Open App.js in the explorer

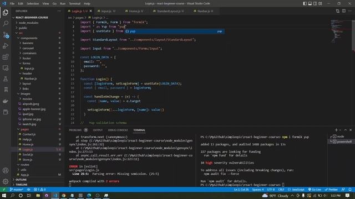coord(24,175)
